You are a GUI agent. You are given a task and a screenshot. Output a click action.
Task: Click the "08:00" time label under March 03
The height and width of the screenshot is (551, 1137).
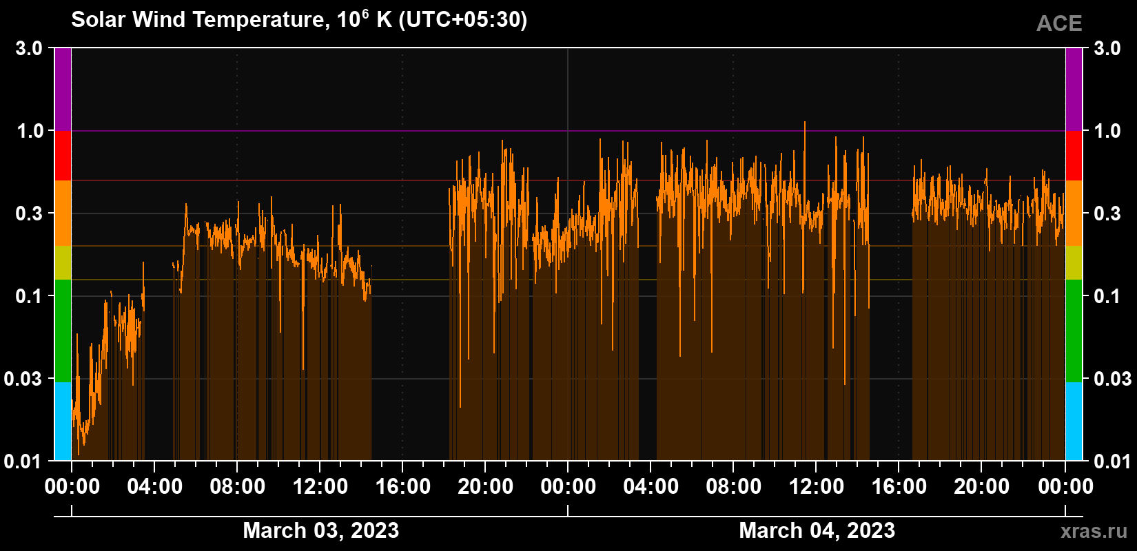(x=238, y=487)
